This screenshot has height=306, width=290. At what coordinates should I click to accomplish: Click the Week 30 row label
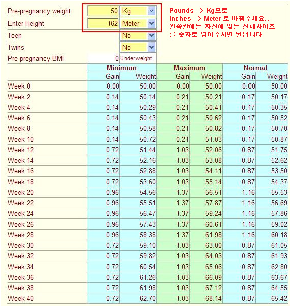click(21, 245)
